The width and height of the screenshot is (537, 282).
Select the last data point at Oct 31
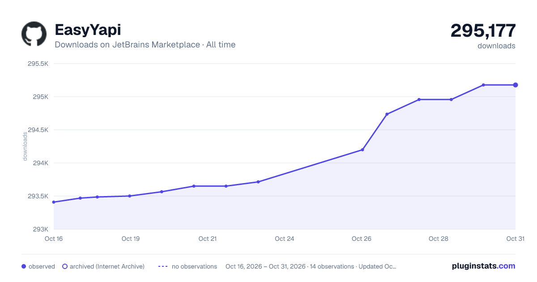coord(516,85)
